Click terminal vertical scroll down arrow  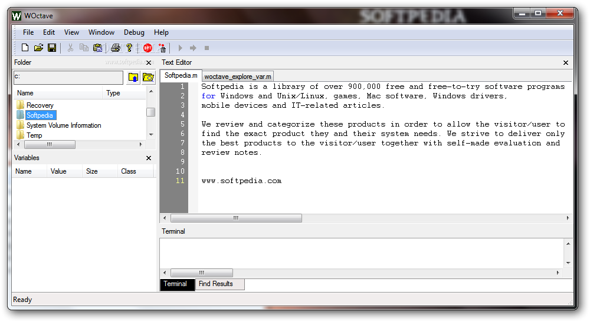568,263
